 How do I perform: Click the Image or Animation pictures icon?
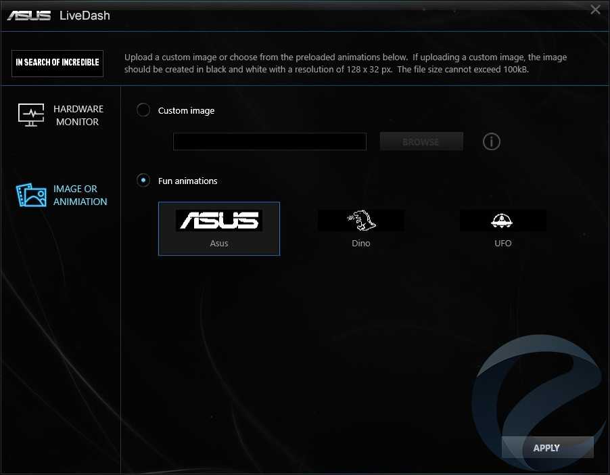(x=31, y=196)
